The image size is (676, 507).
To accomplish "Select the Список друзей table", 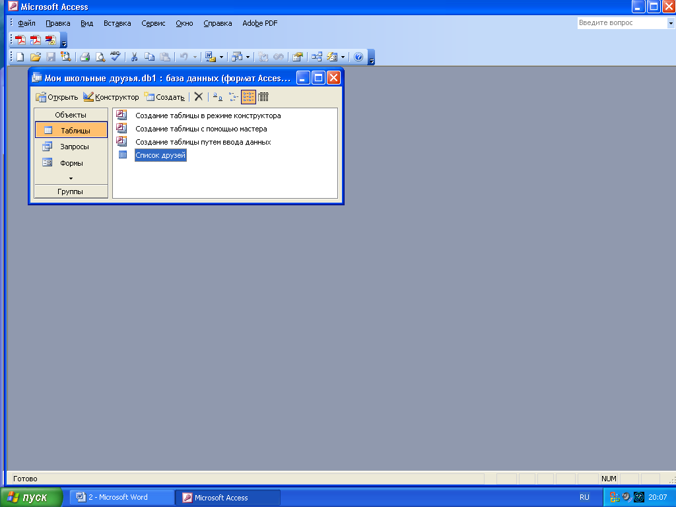I will pos(160,155).
